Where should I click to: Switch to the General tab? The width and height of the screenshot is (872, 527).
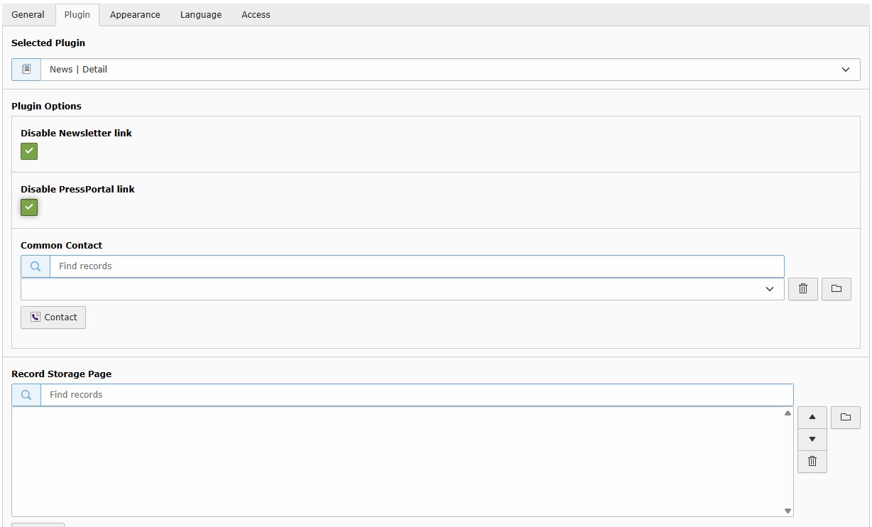(x=28, y=15)
